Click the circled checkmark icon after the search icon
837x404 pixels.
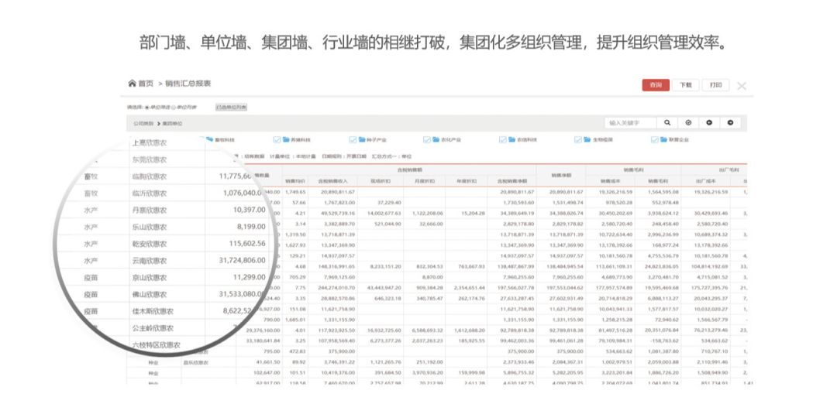(x=688, y=122)
